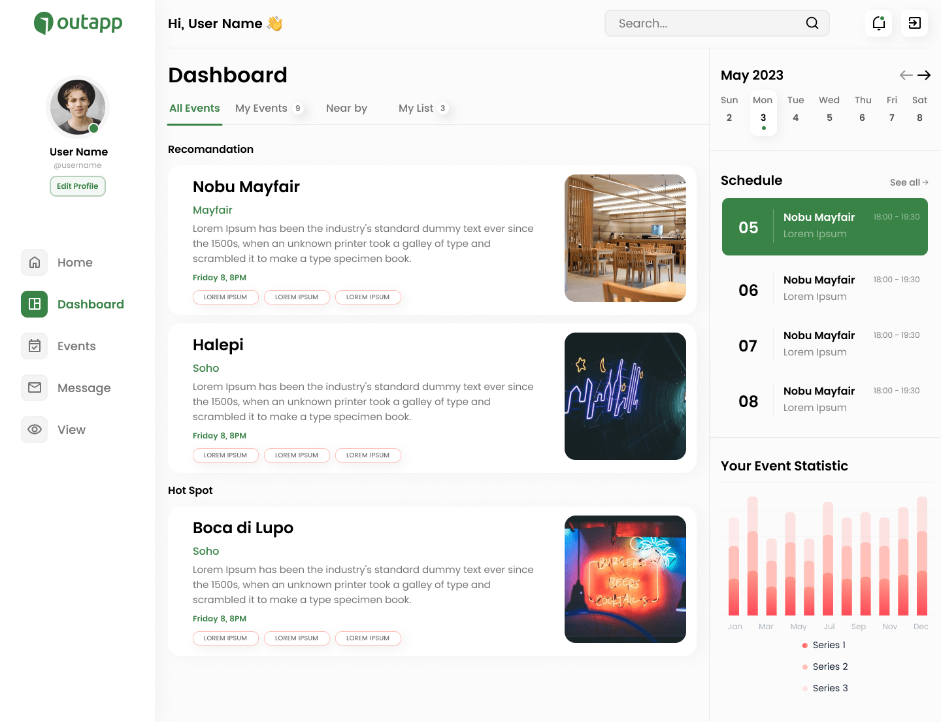Go to previous calendar week arrow
The height and width of the screenshot is (722, 941).
tap(906, 75)
